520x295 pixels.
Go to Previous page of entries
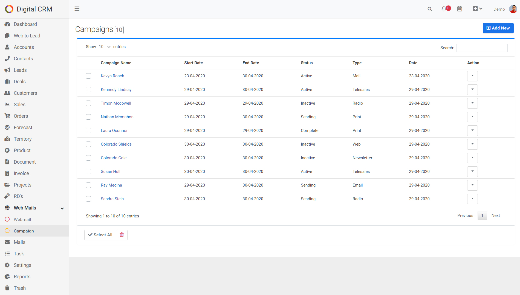[465, 216]
